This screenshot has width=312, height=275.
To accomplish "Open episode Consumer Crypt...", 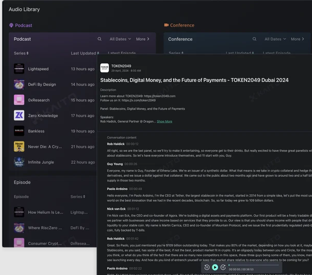I will pyautogui.click(x=45, y=244).
